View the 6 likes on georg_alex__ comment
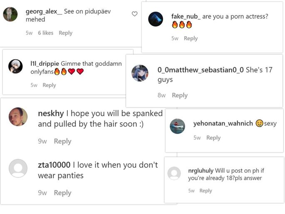285x214 pixels. [46, 33]
